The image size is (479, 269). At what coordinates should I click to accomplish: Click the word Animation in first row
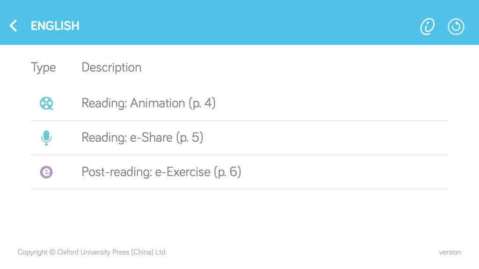[x=158, y=103]
